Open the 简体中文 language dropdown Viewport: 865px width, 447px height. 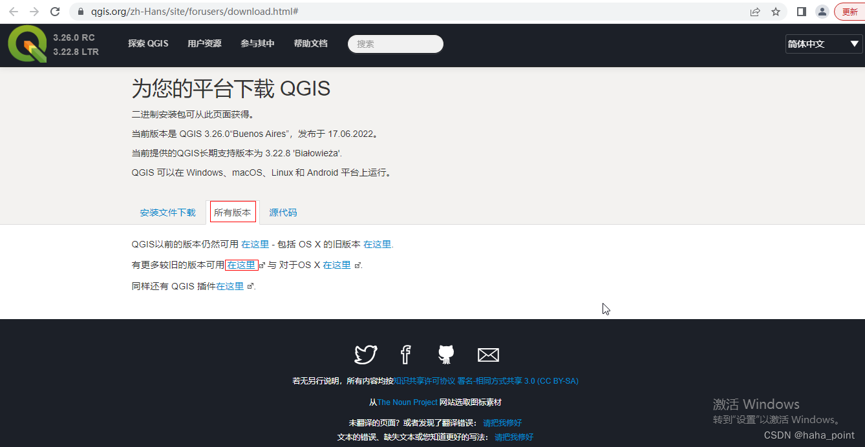coord(824,44)
